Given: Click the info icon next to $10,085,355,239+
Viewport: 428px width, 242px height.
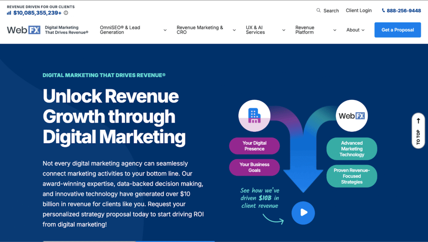Looking at the screenshot, I should [x=66, y=13].
